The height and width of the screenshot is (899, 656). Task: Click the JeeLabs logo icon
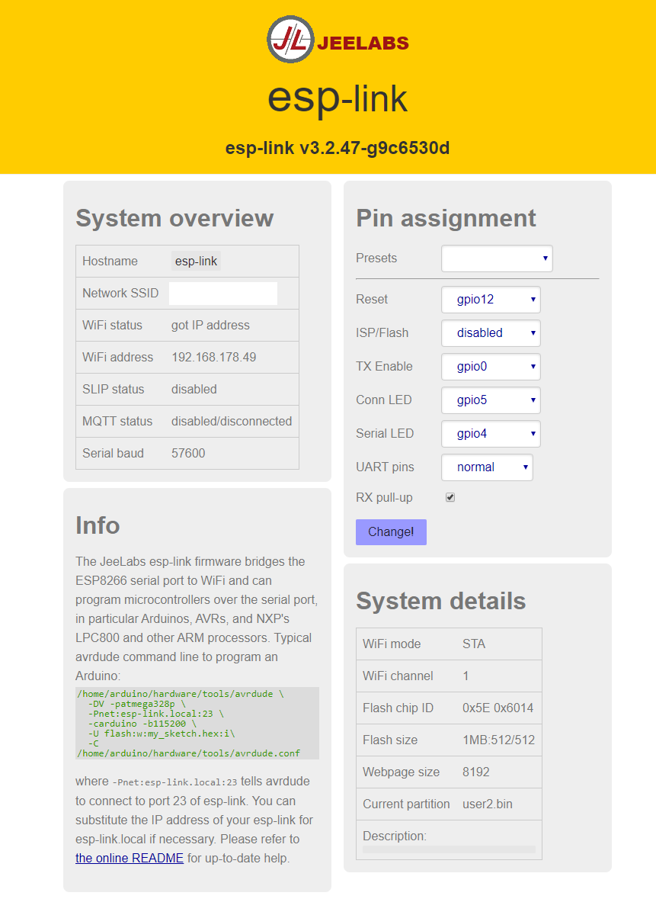tap(290, 39)
